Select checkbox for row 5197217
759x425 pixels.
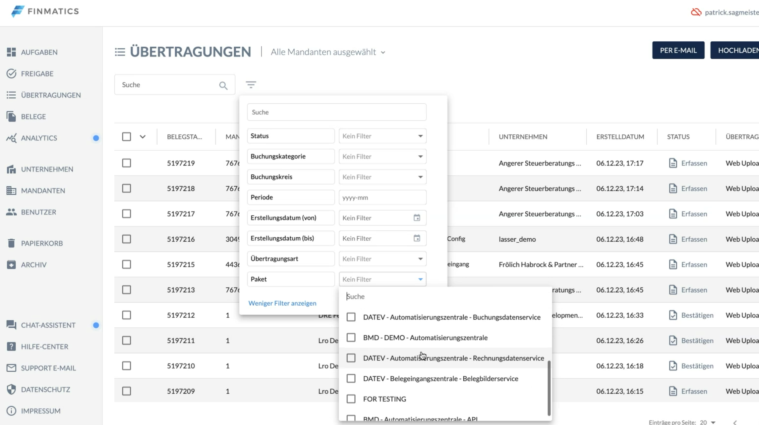(x=127, y=214)
